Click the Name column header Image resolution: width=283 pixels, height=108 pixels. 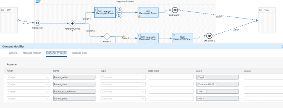(x=56, y=71)
